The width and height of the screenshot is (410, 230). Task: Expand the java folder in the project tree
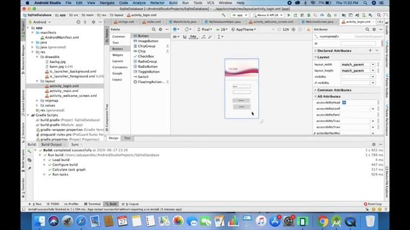[x=33, y=42]
